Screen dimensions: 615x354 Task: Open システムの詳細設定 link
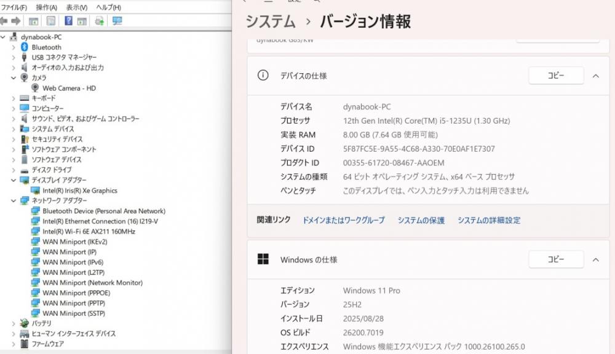coord(489,220)
